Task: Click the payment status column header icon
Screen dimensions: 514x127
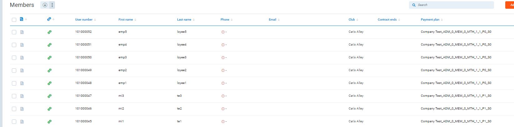Action: point(49,19)
